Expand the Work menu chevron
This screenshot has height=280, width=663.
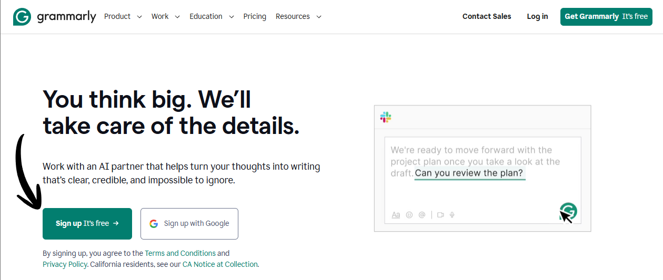coord(177,17)
